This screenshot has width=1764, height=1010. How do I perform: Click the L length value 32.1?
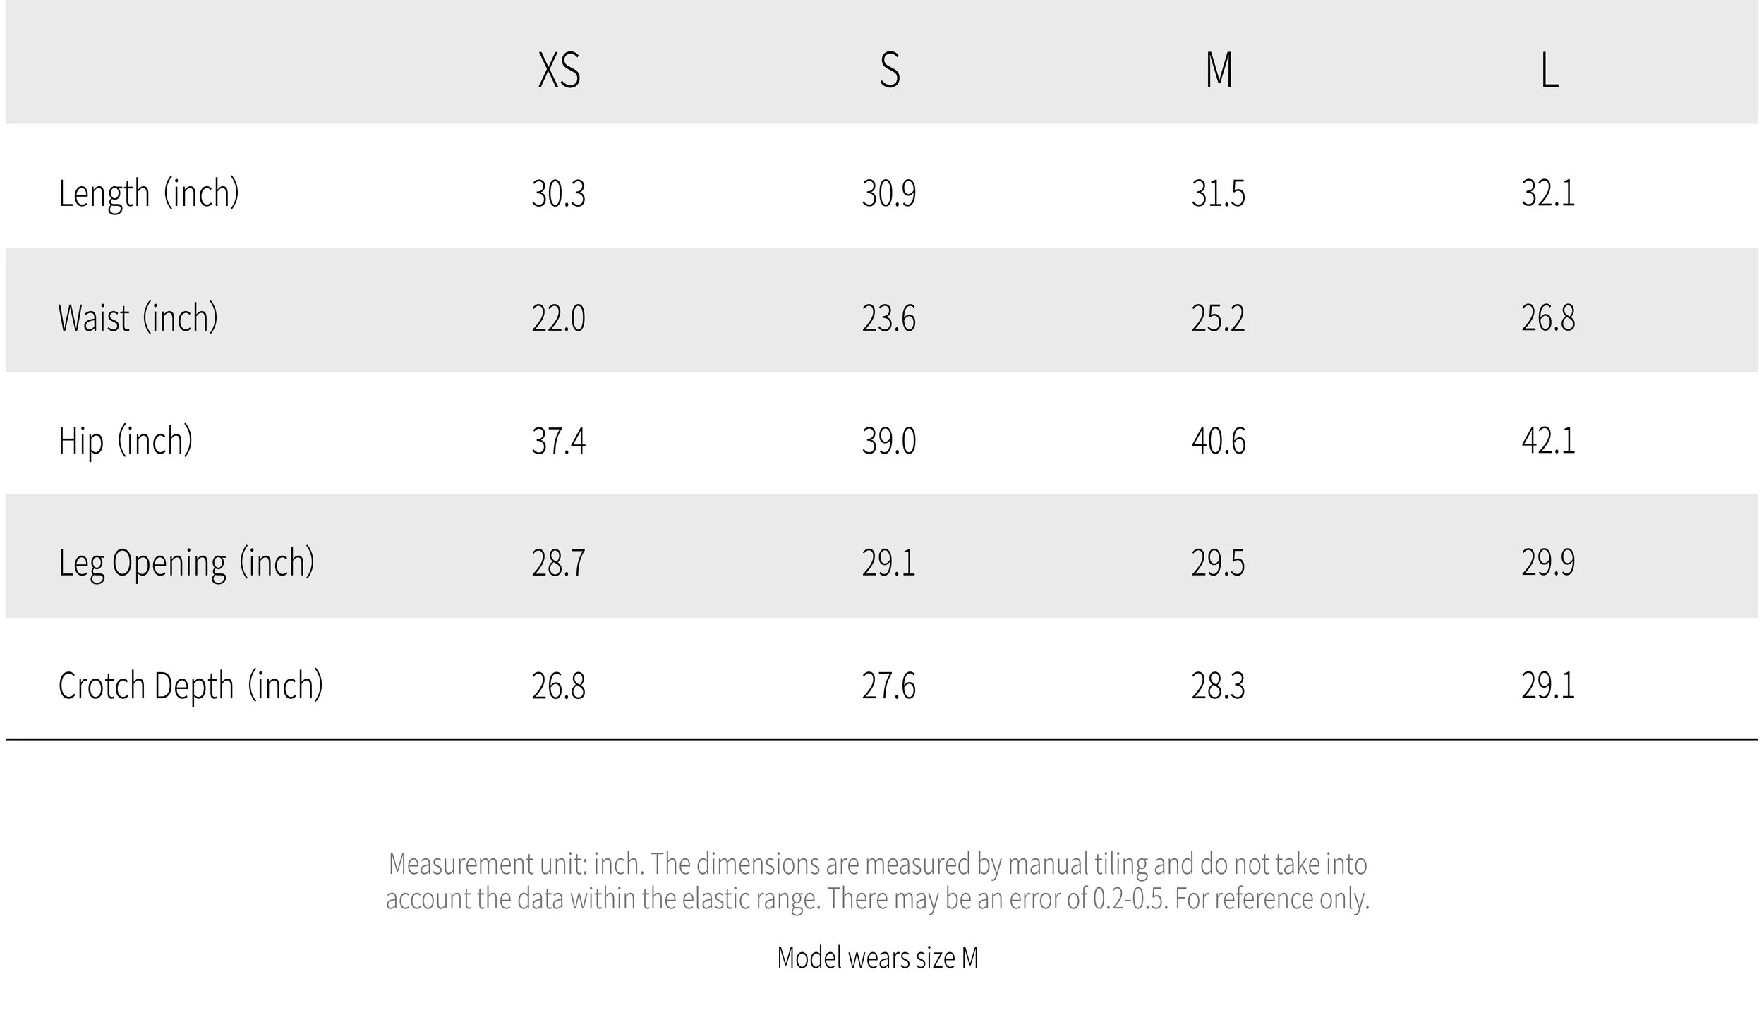pyautogui.click(x=1548, y=193)
